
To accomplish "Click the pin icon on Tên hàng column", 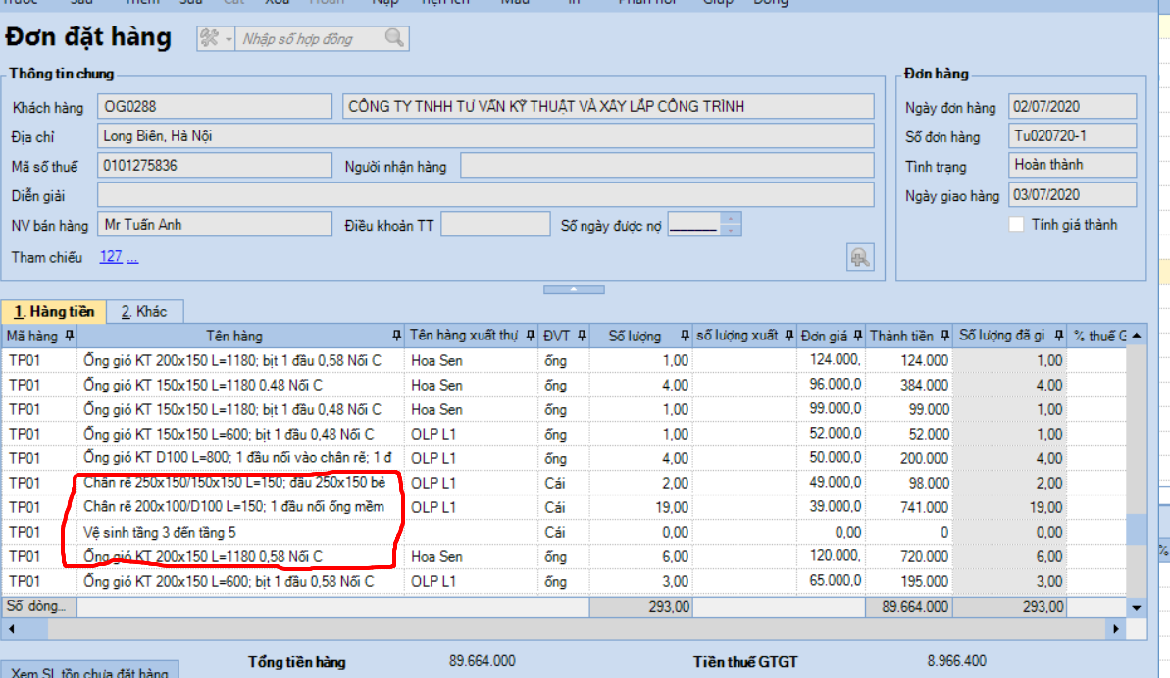I will (396, 336).
